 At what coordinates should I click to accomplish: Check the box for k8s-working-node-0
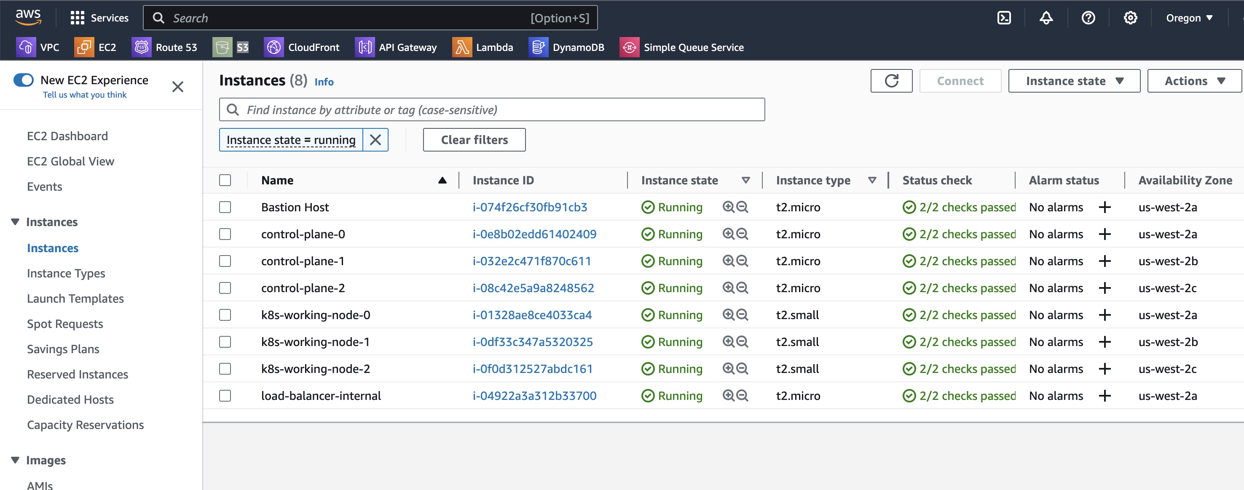[225, 315]
